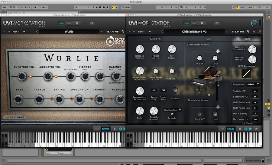Click the follow arrow icon left of position
272x165 pixels.
[76, 7]
